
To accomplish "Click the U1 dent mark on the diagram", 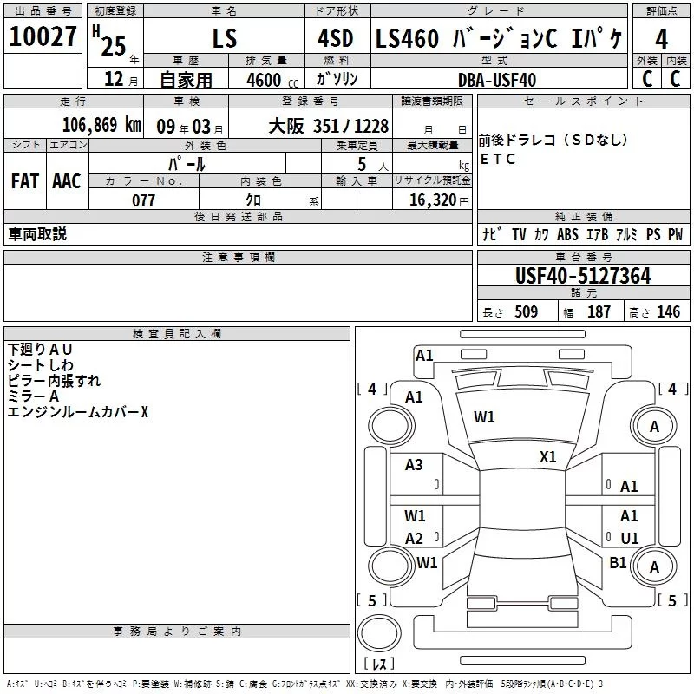I will [x=630, y=538].
